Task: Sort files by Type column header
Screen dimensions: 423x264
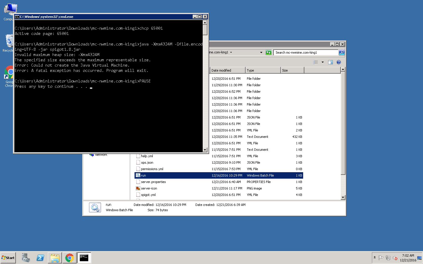Action: coord(263,70)
